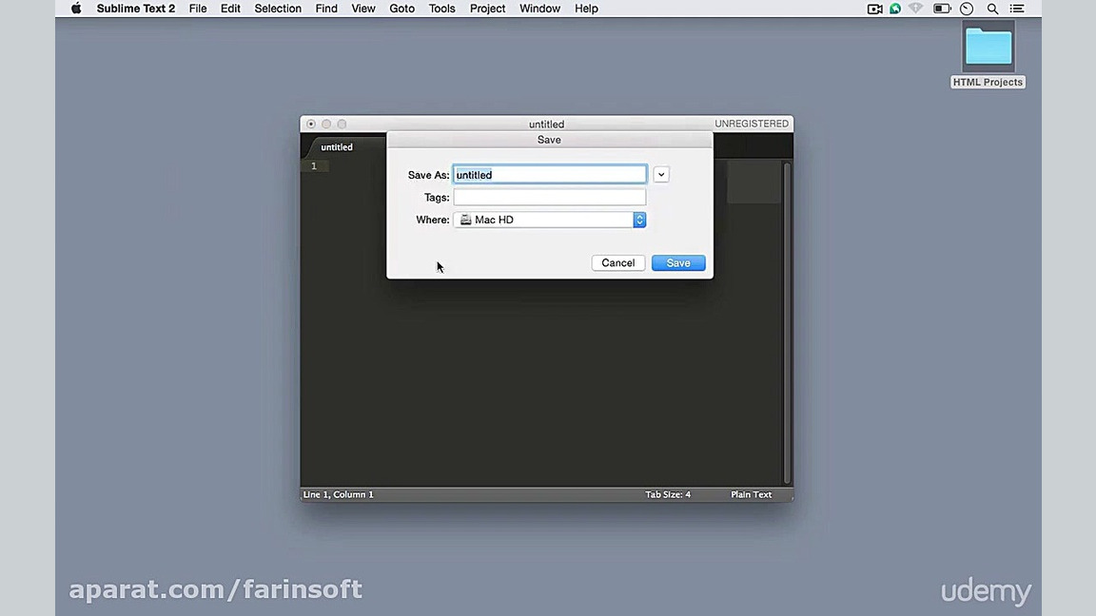Screen dimensions: 1096x616
Task: Open the Tools menu
Action: (x=441, y=9)
